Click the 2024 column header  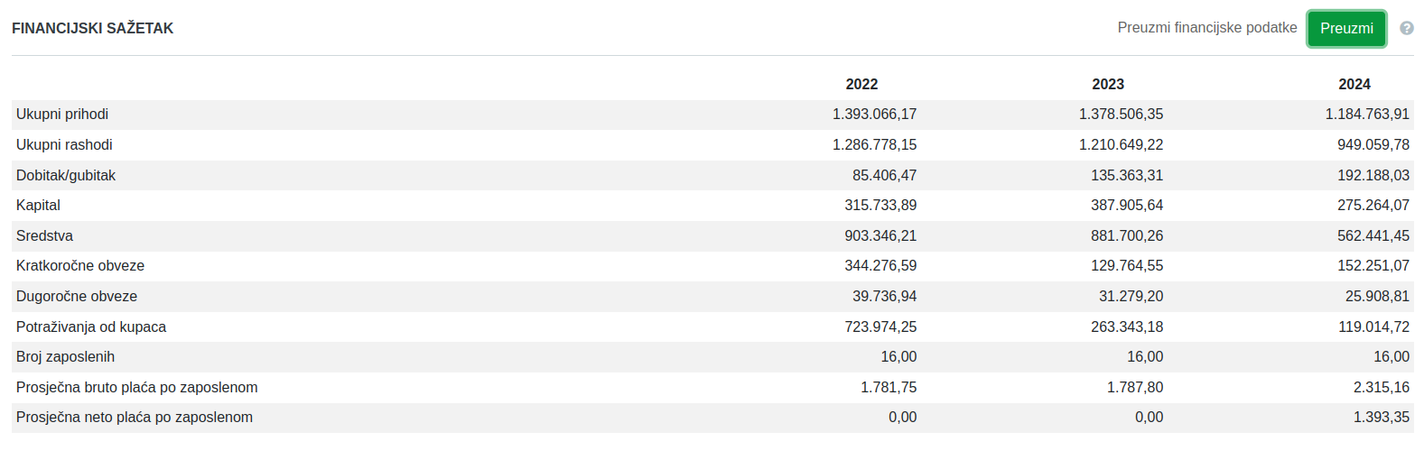point(1354,84)
